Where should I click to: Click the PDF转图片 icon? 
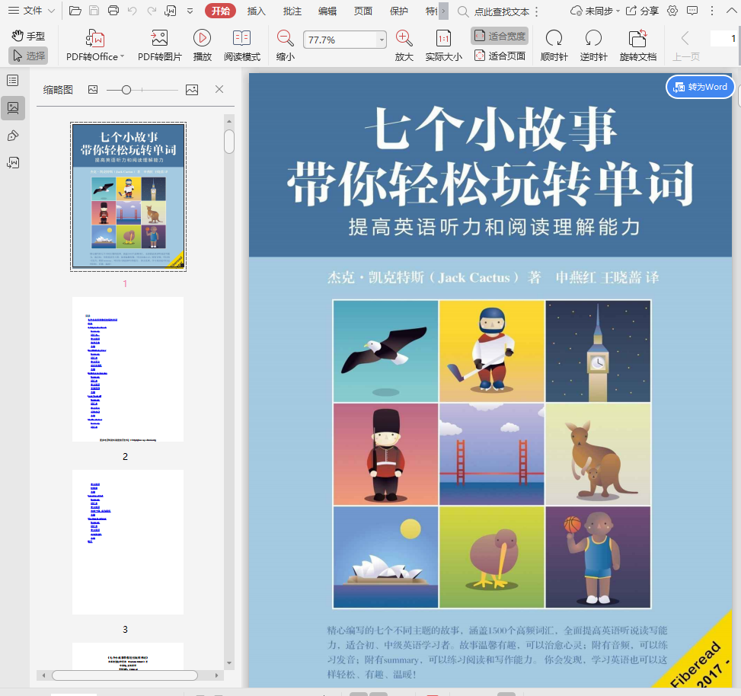click(x=159, y=39)
